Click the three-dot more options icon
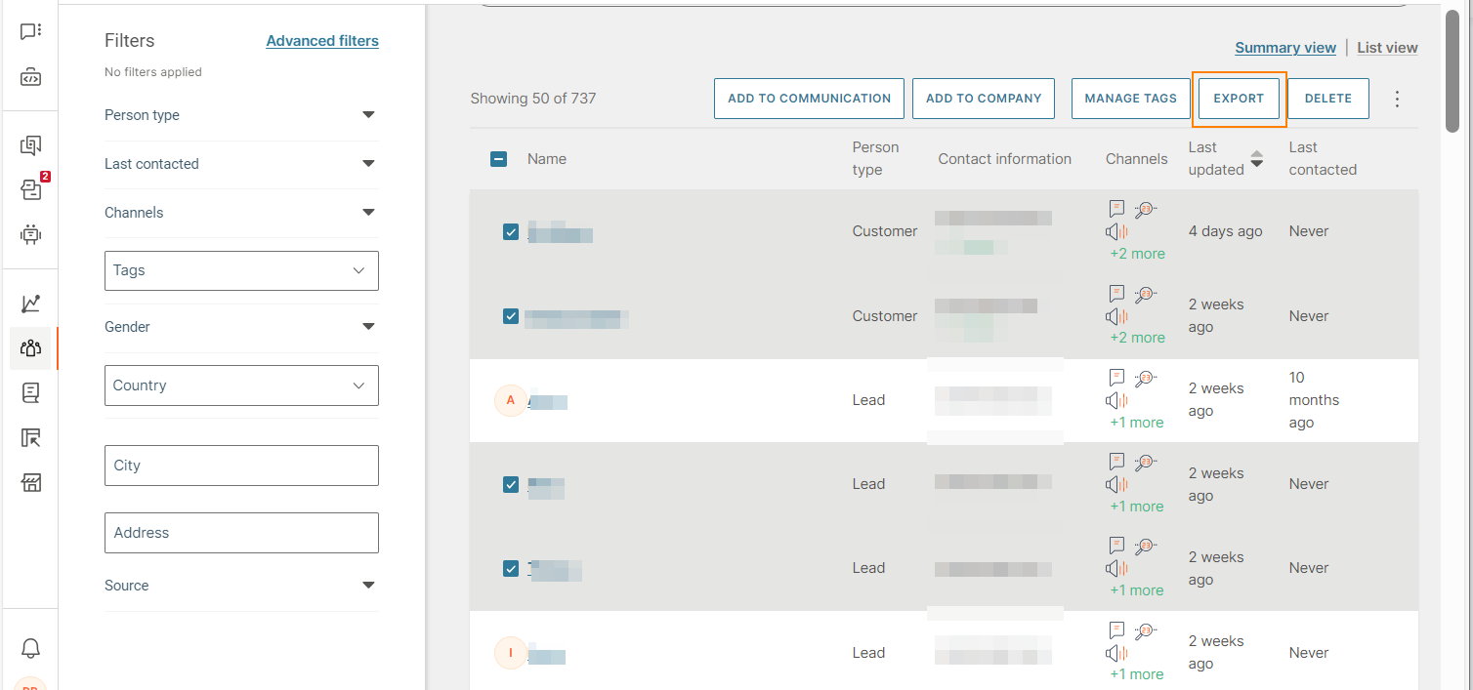The image size is (1473, 690). click(x=1397, y=99)
